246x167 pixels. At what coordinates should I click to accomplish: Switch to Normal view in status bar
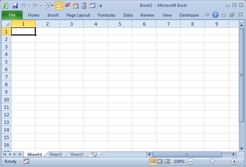[153, 161]
